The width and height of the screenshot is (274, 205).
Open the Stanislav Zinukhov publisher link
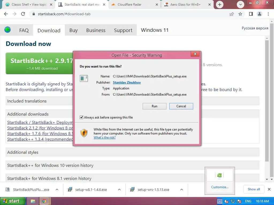[x=127, y=82]
